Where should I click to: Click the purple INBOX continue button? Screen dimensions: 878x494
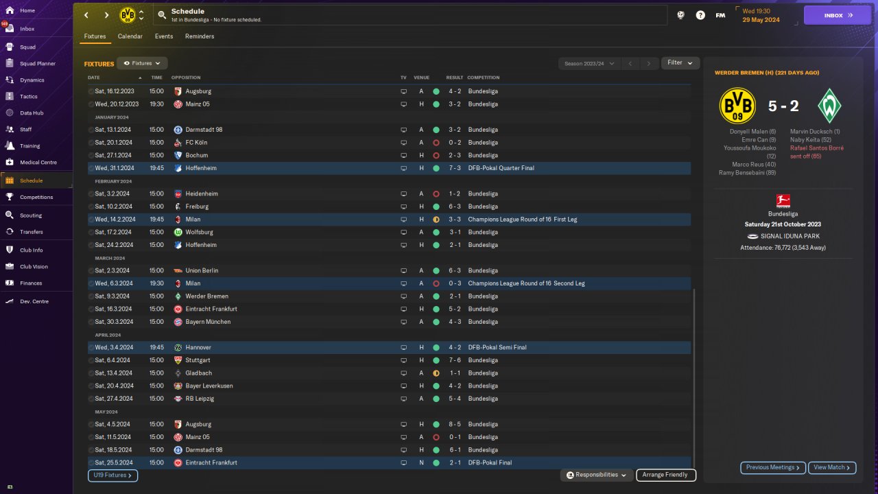tap(837, 15)
